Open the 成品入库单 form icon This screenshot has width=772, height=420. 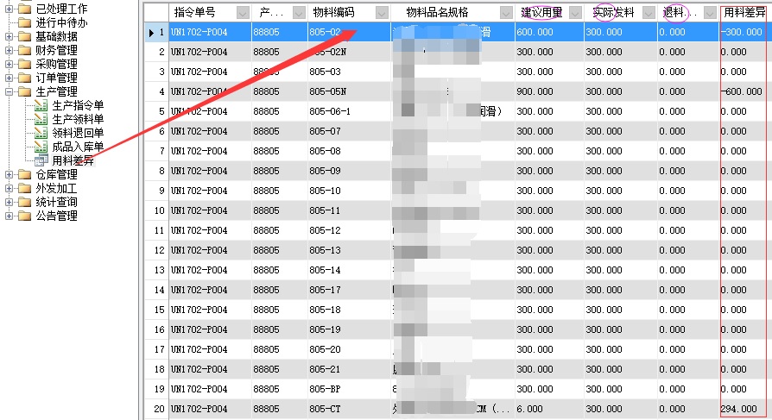pos(40,147)
